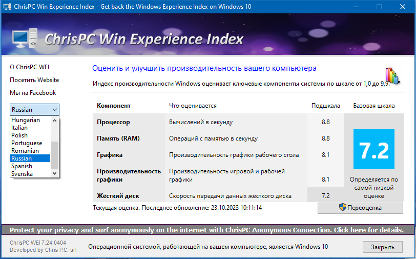Click the Закрыть button

pos(383,247)
